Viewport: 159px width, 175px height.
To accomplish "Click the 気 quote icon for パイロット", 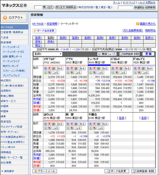I will 117,73.
